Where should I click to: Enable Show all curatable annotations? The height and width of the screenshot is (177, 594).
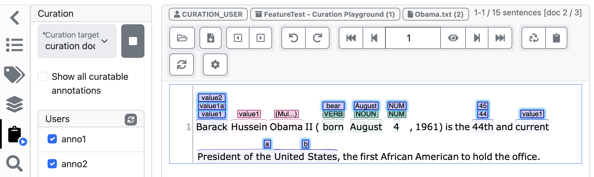[43, 76]
